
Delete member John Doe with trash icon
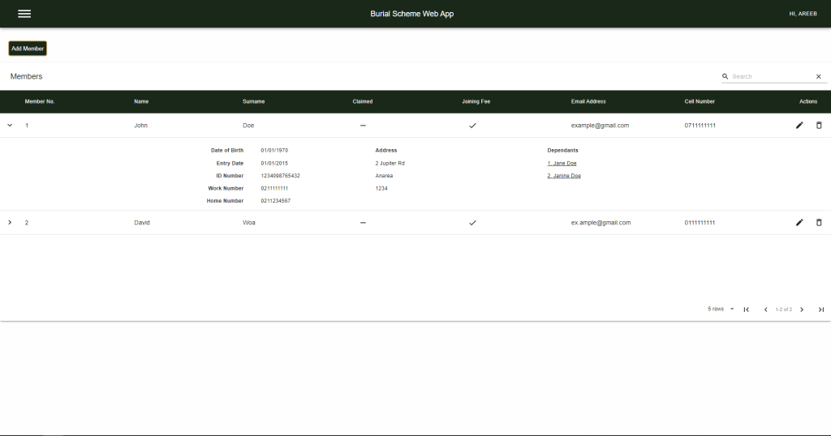click(x=819, y=126)
